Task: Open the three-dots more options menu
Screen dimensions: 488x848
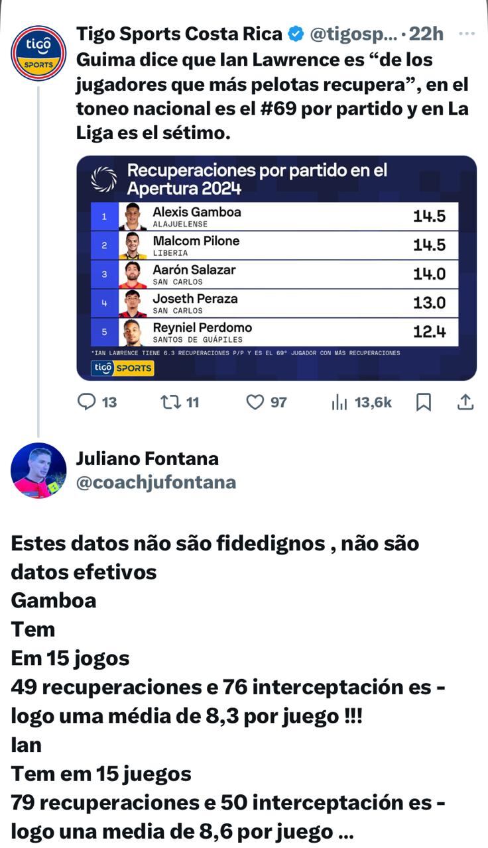Action: coord(467,33)
